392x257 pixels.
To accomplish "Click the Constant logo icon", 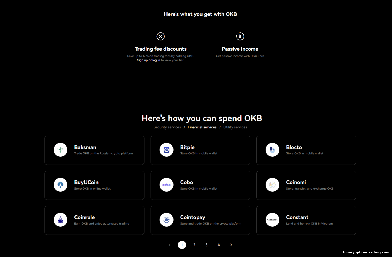I will (x=272, y=220).
